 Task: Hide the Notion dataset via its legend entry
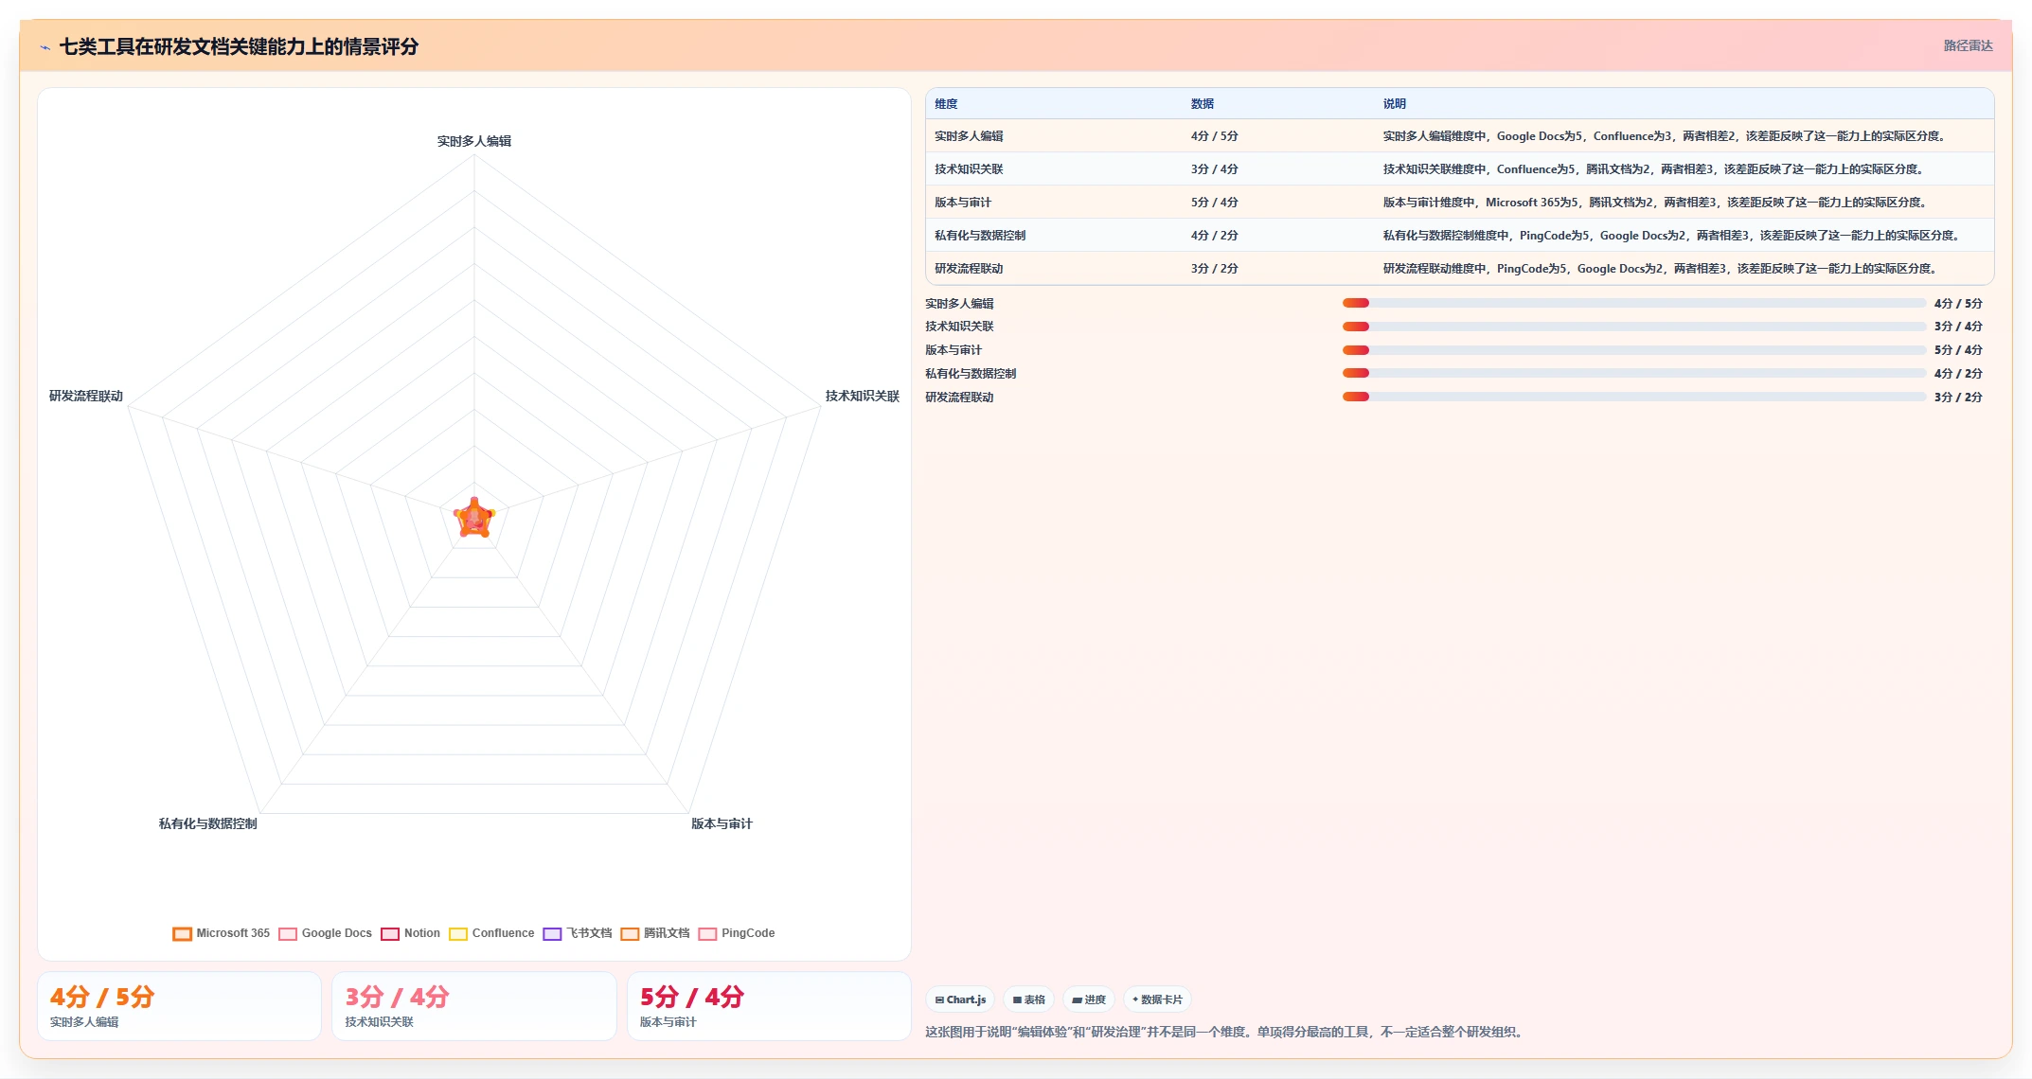pos(411,933)
